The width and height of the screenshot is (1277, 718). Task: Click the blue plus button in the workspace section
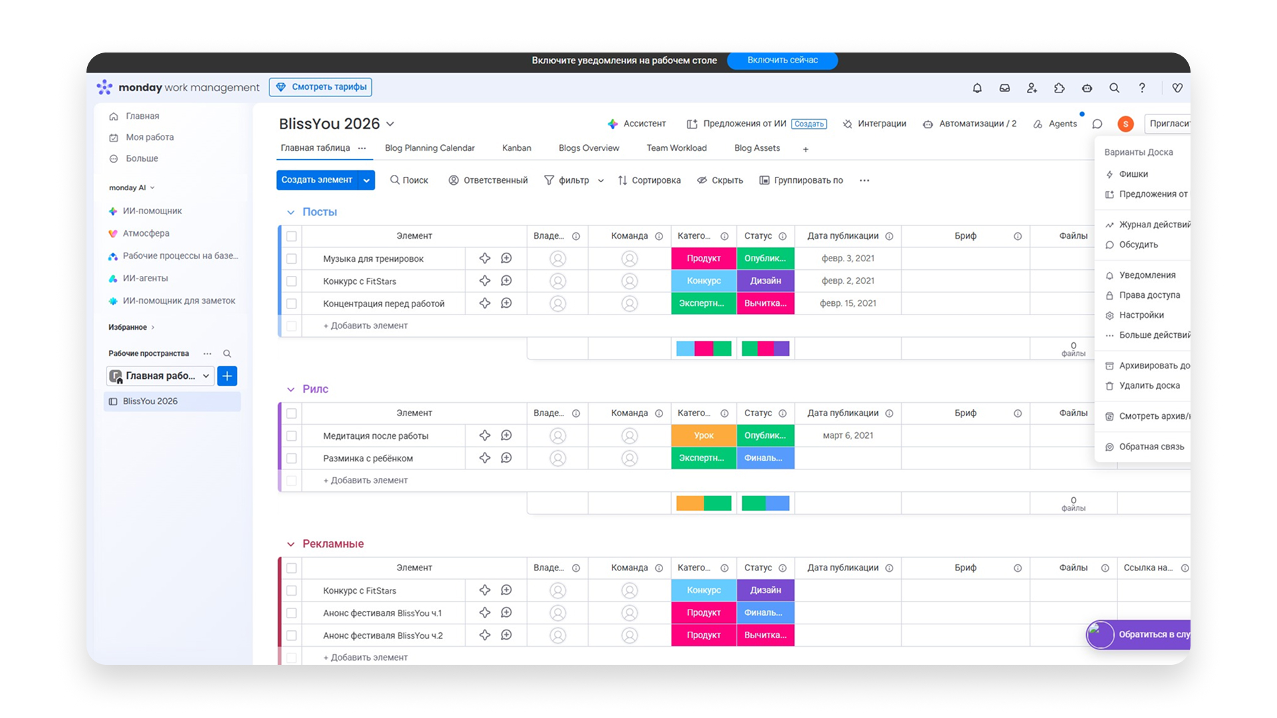coord(227,376)
